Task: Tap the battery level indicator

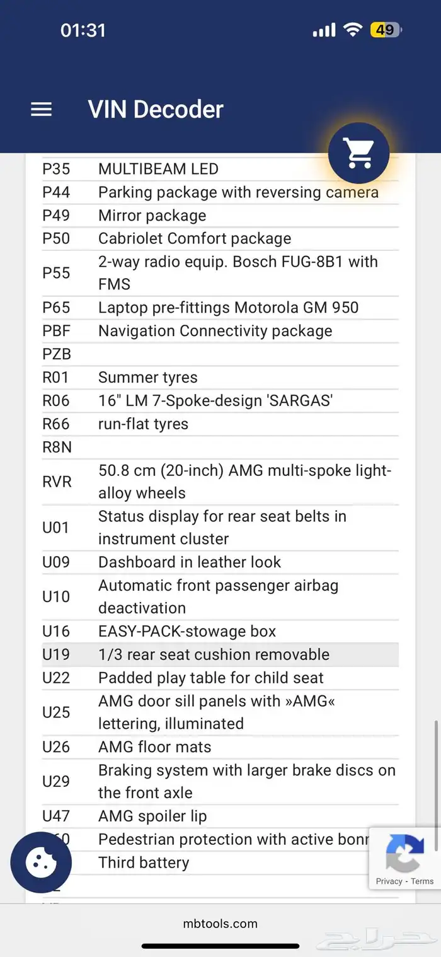Action: 386,30
